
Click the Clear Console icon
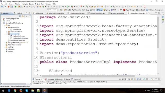[129, 79]
